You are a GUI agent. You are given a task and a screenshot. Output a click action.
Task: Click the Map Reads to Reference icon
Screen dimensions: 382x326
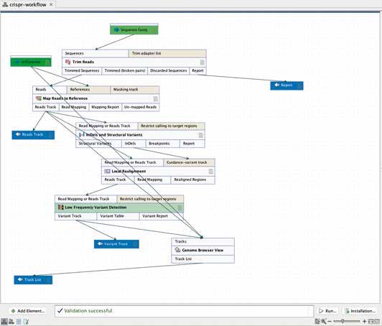point(39,98)
